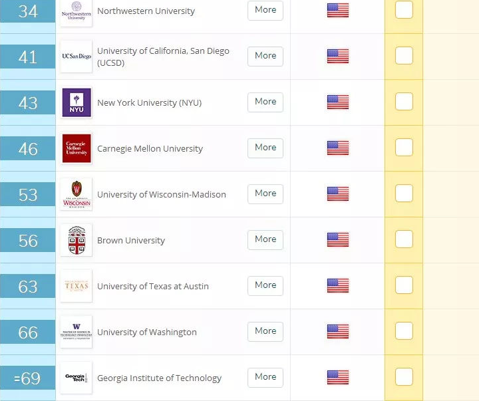This screenshot has height=401, width=479.
Task: Tick the compare checkbox for Northwestern University
Action: 404,10
